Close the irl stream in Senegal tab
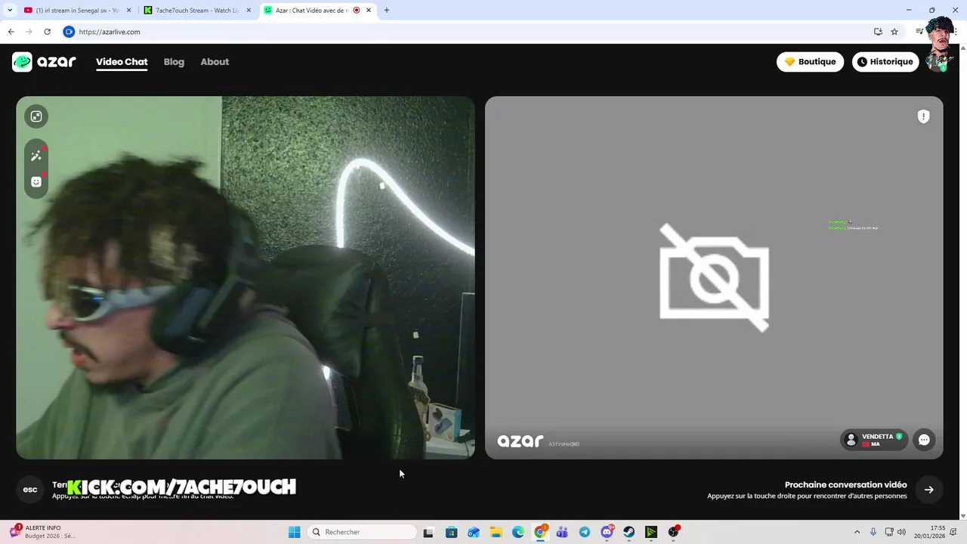Viewport: 967px width, 544px height. click(x=128, y=11)
